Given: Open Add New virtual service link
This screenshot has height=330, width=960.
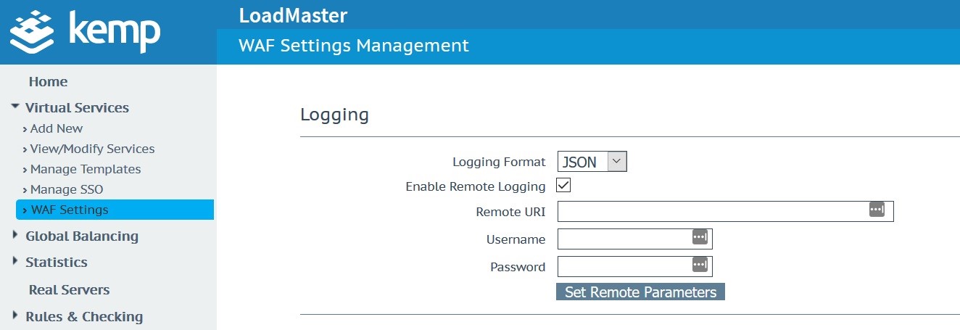Looking at the screenshot, I should tap(56, 128).
